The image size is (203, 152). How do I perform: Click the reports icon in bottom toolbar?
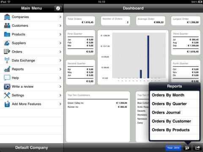tap(187, 148)
